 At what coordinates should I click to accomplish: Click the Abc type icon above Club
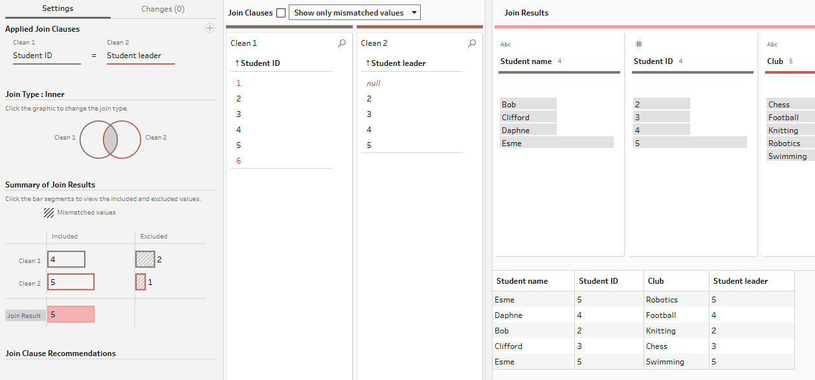click(x=772, y=45)
